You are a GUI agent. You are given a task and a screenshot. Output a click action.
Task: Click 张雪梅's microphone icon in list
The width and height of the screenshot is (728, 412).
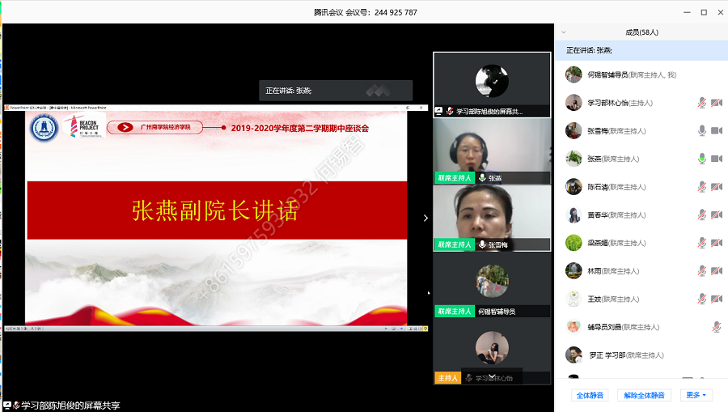pyautogui.click(x=702, y=131)
